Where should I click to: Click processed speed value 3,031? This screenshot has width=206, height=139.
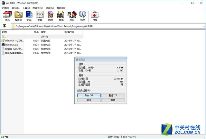tap(120, 68)
